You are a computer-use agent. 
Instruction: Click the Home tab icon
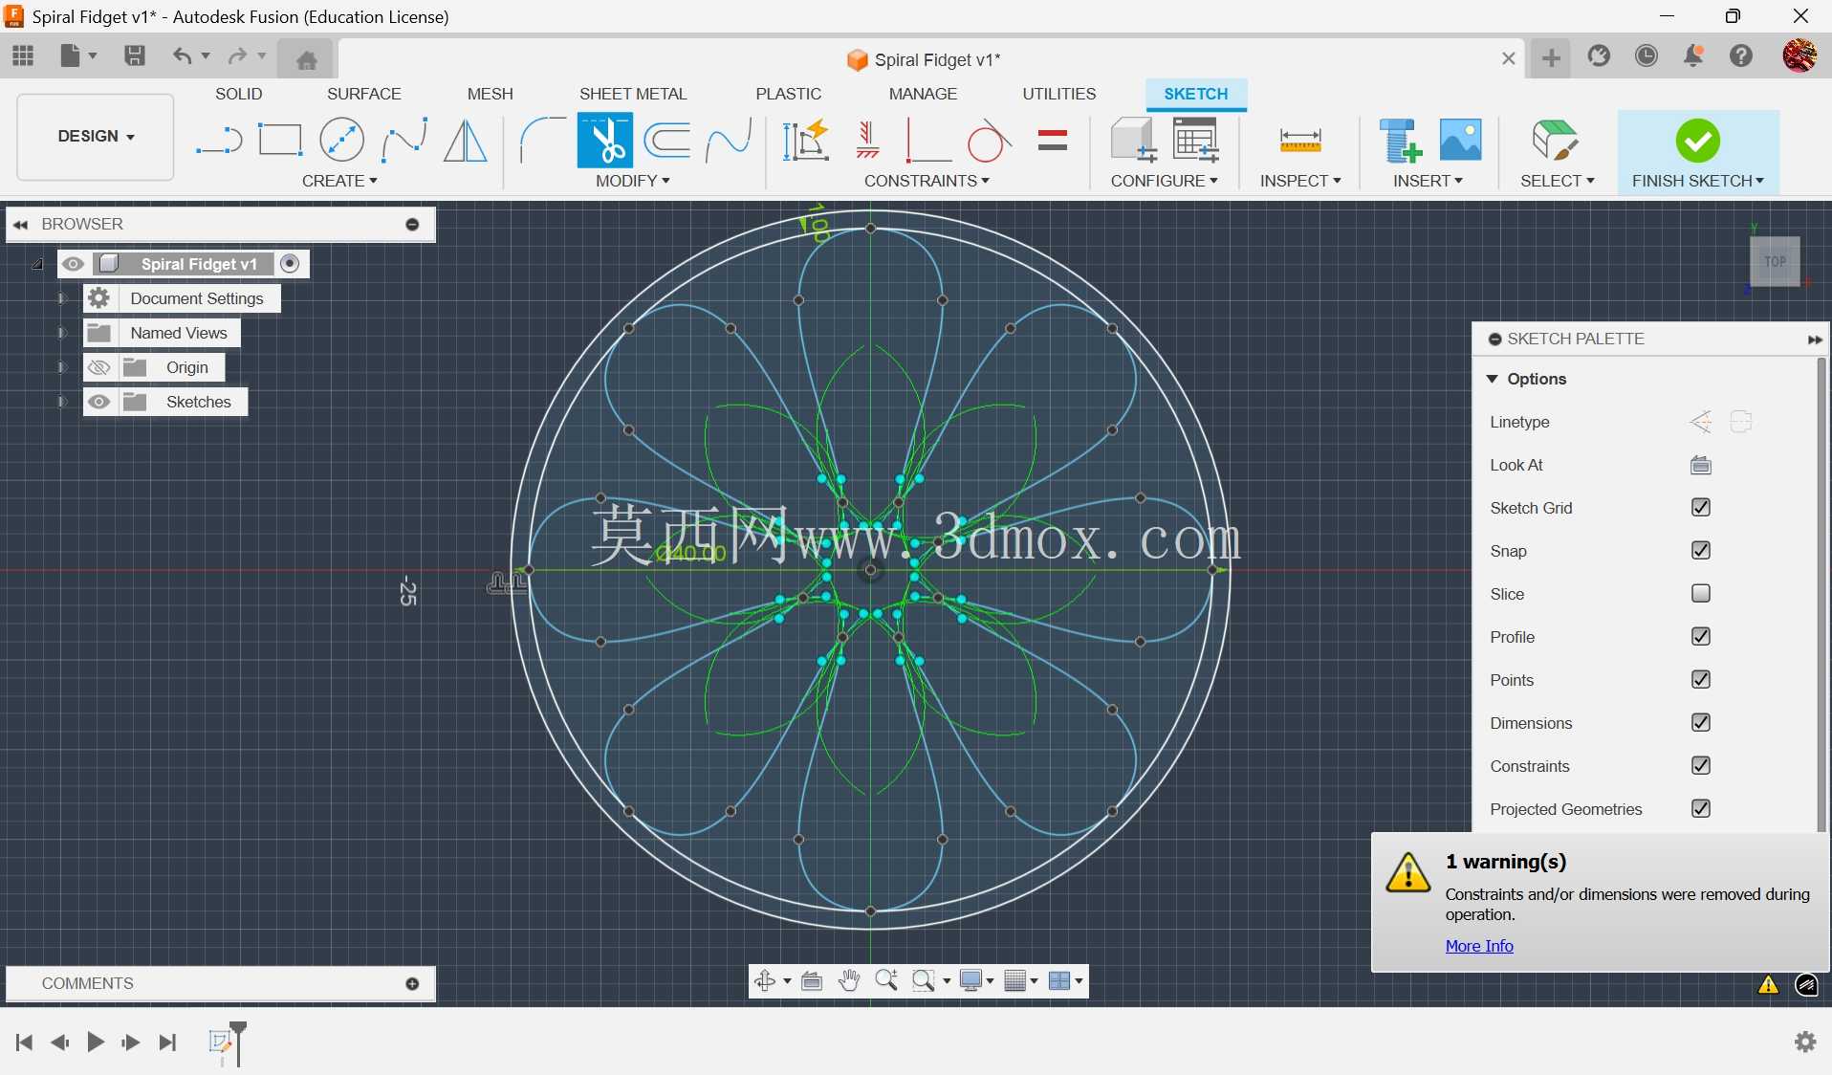point(306,60)
